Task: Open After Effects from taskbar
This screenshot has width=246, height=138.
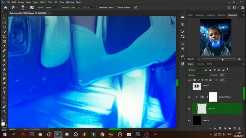Action: coord(32,134)
